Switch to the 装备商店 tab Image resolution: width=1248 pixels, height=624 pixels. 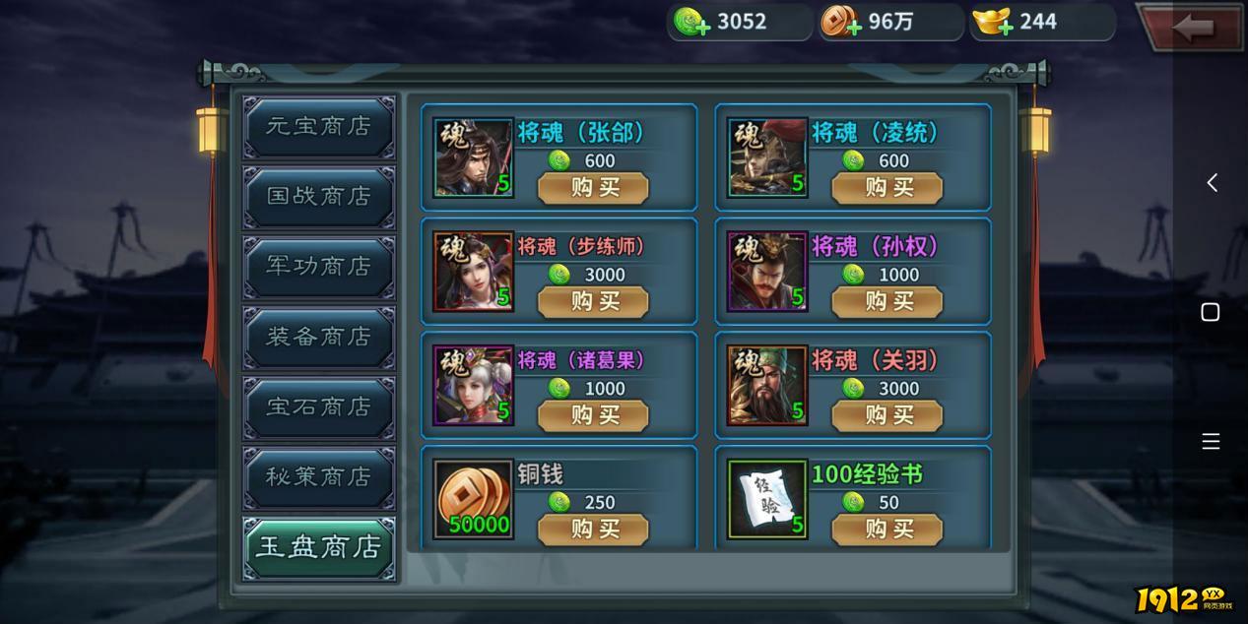(x=319, y=337)
